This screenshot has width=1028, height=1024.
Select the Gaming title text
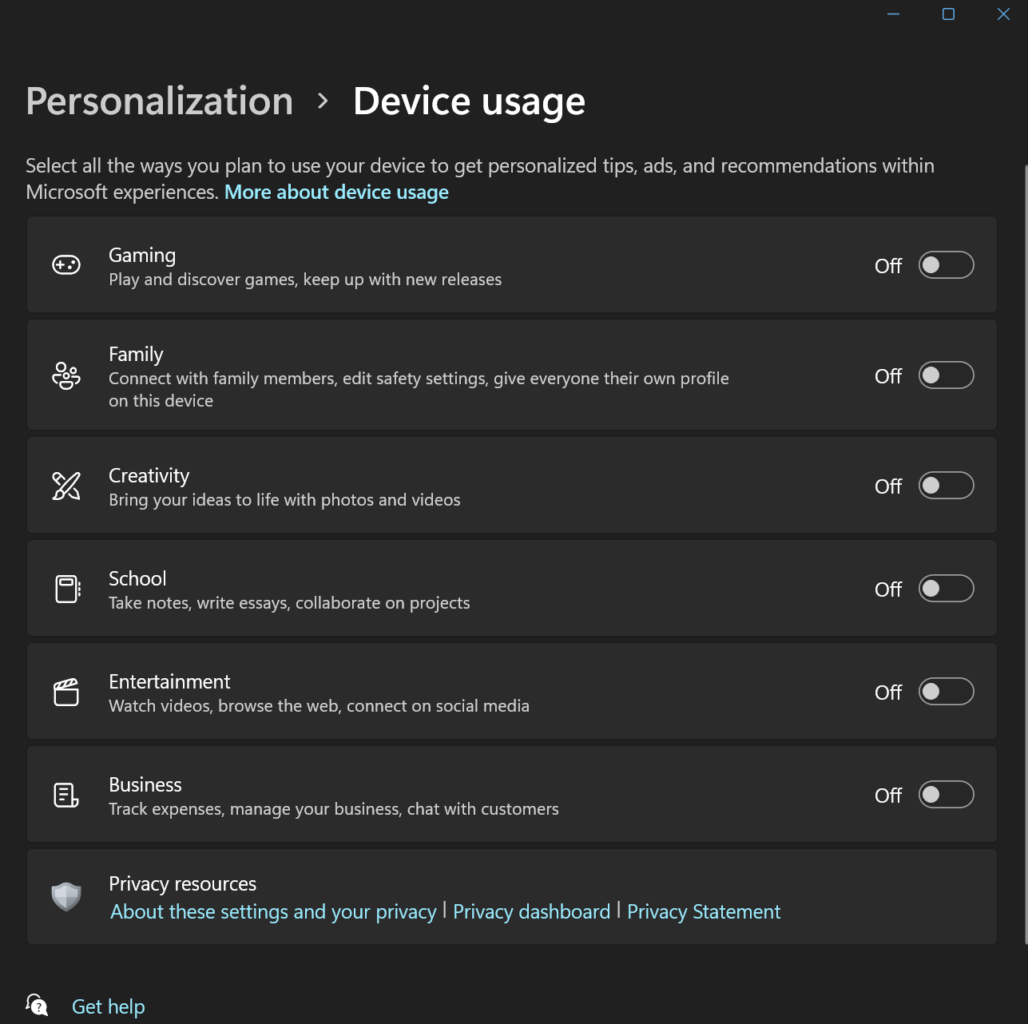click(142, 255)
